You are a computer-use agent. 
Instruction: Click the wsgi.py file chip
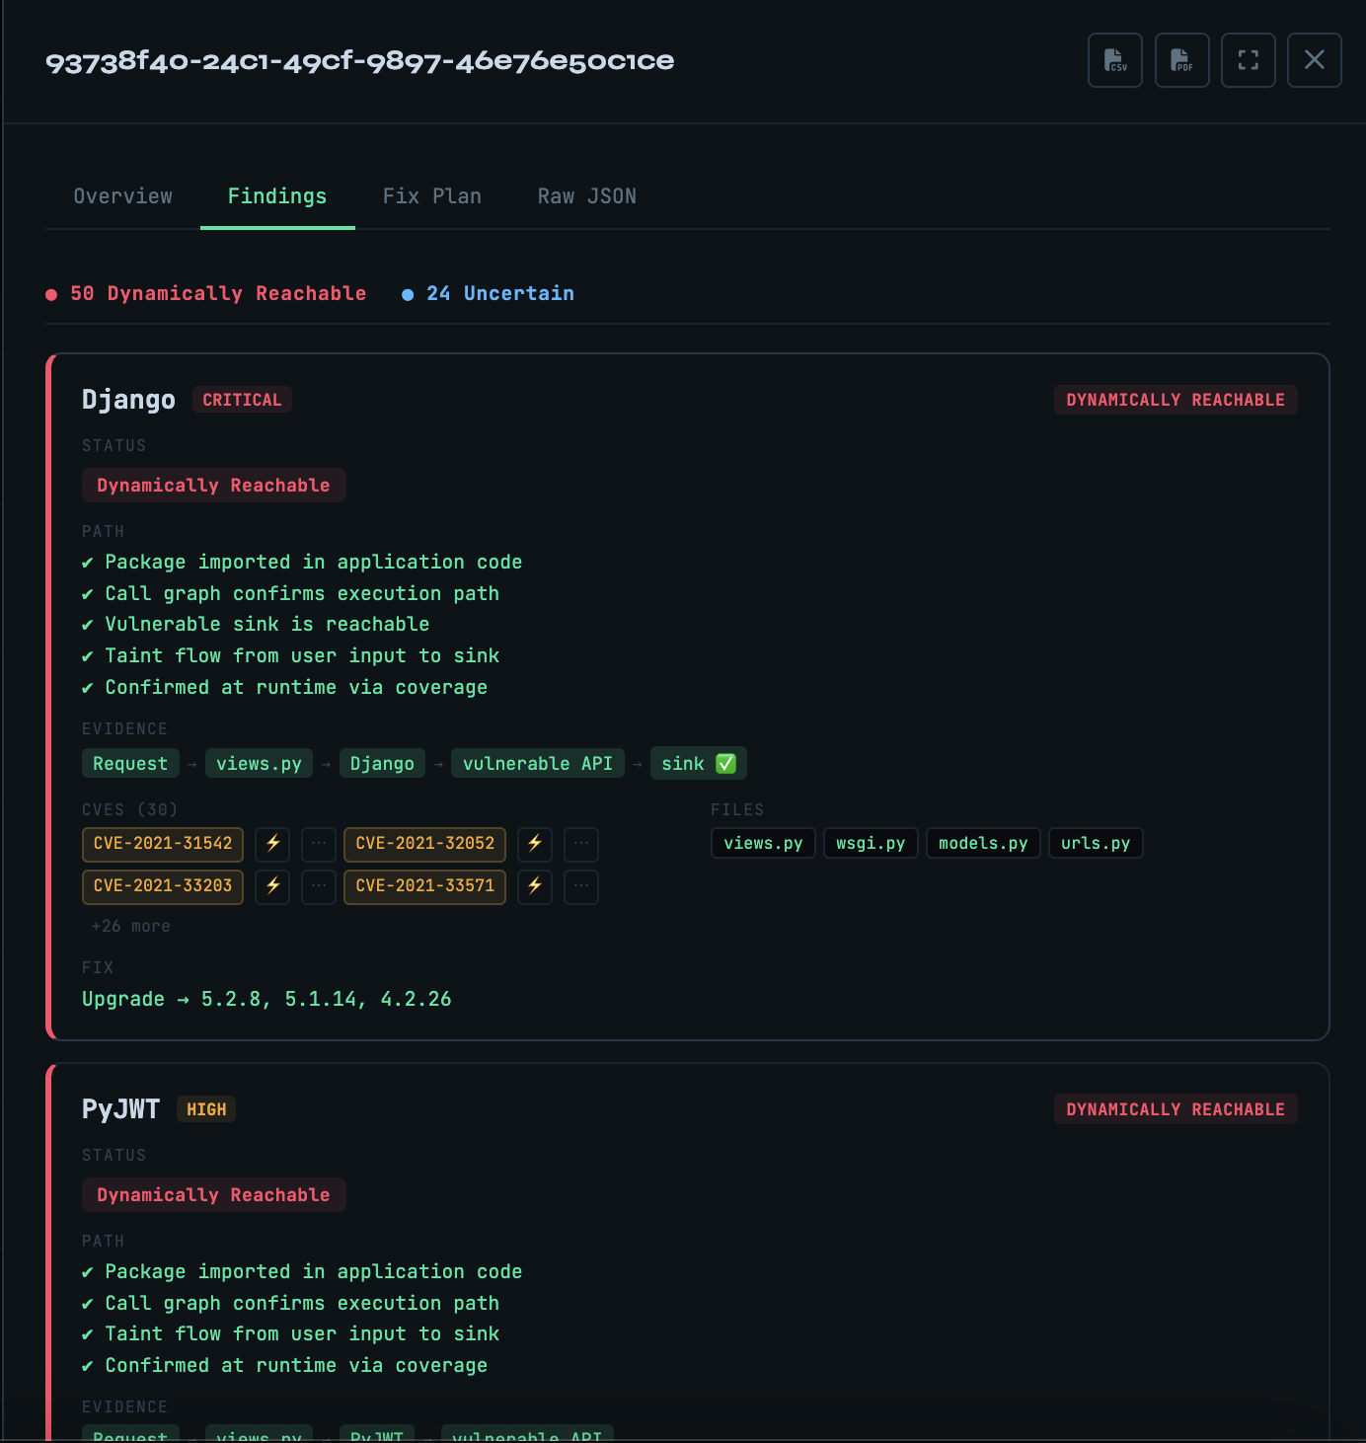click(x=871, y=844)
